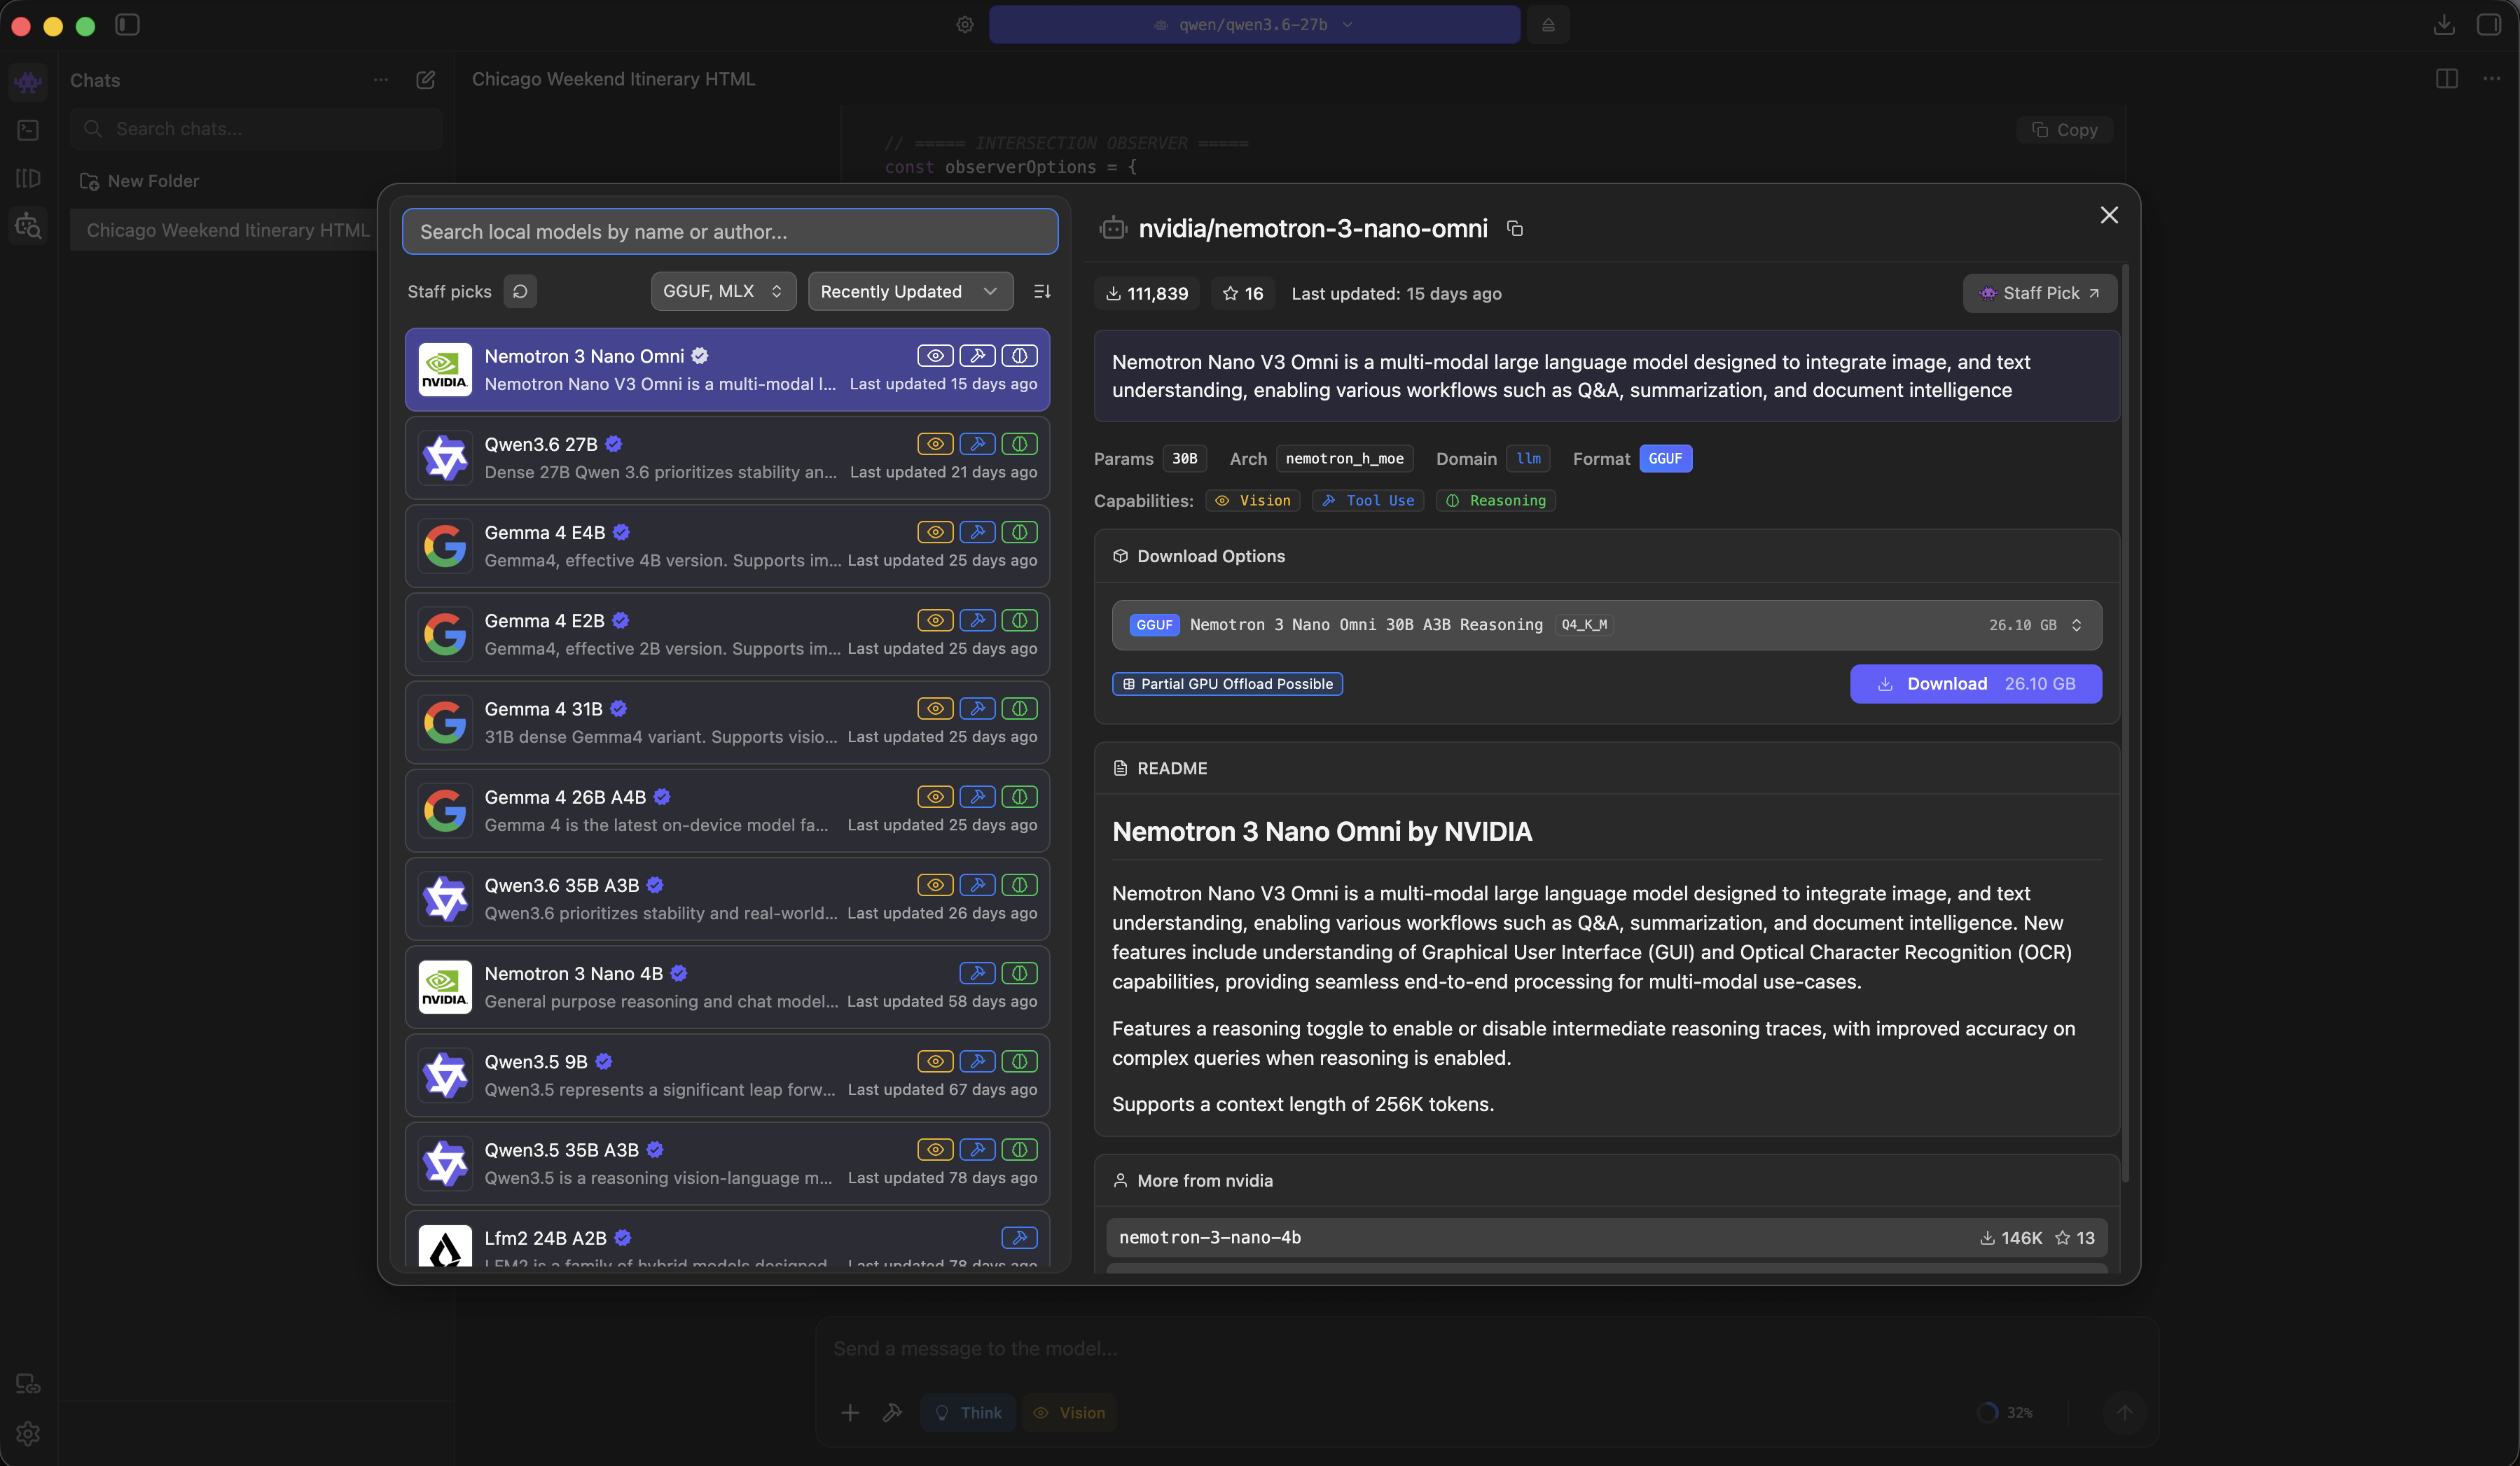The height and width of the screenshot is (1466, 2520).
Task: Toggle the left sidebar panel icon
Action: [127, 25]
